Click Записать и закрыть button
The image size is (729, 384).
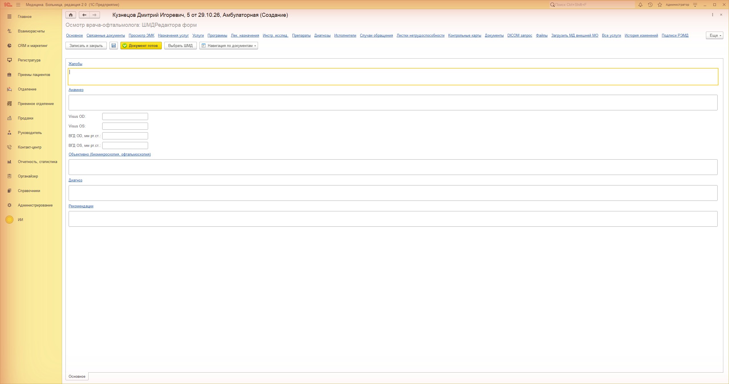86,46
